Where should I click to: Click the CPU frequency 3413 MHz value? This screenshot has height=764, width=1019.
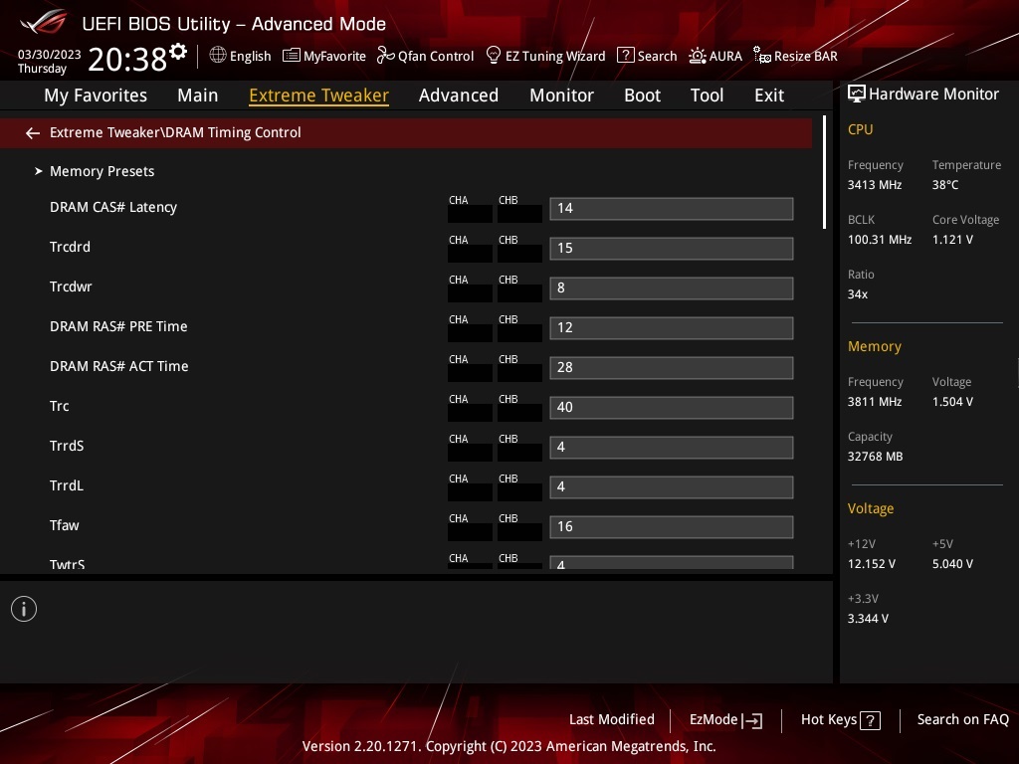pos(875,184)
